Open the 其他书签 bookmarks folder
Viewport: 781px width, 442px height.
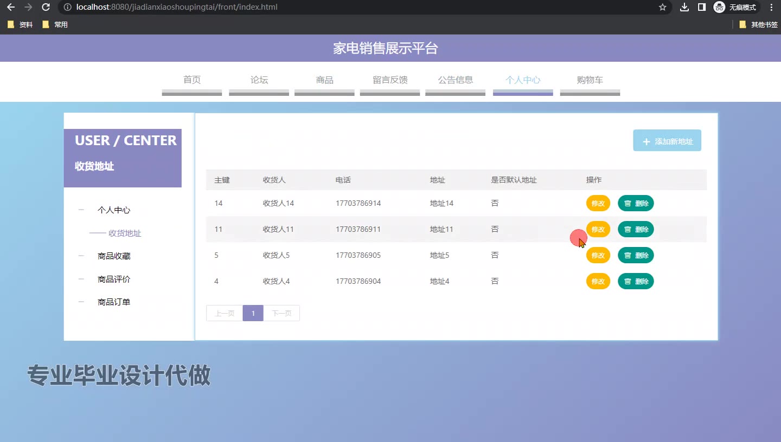point(758,24)
